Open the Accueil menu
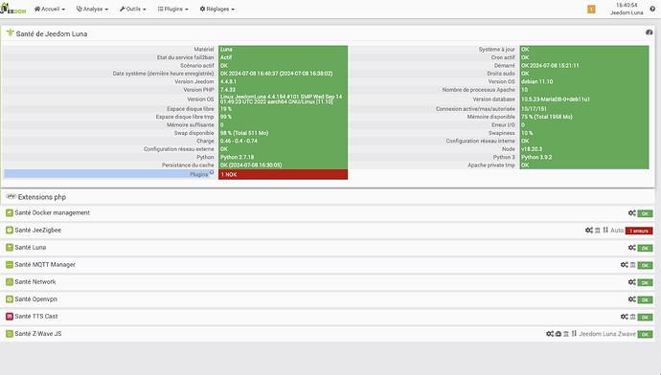Image resolution: width=661 pixels, height=375 pixels. [x=50, y=9]
